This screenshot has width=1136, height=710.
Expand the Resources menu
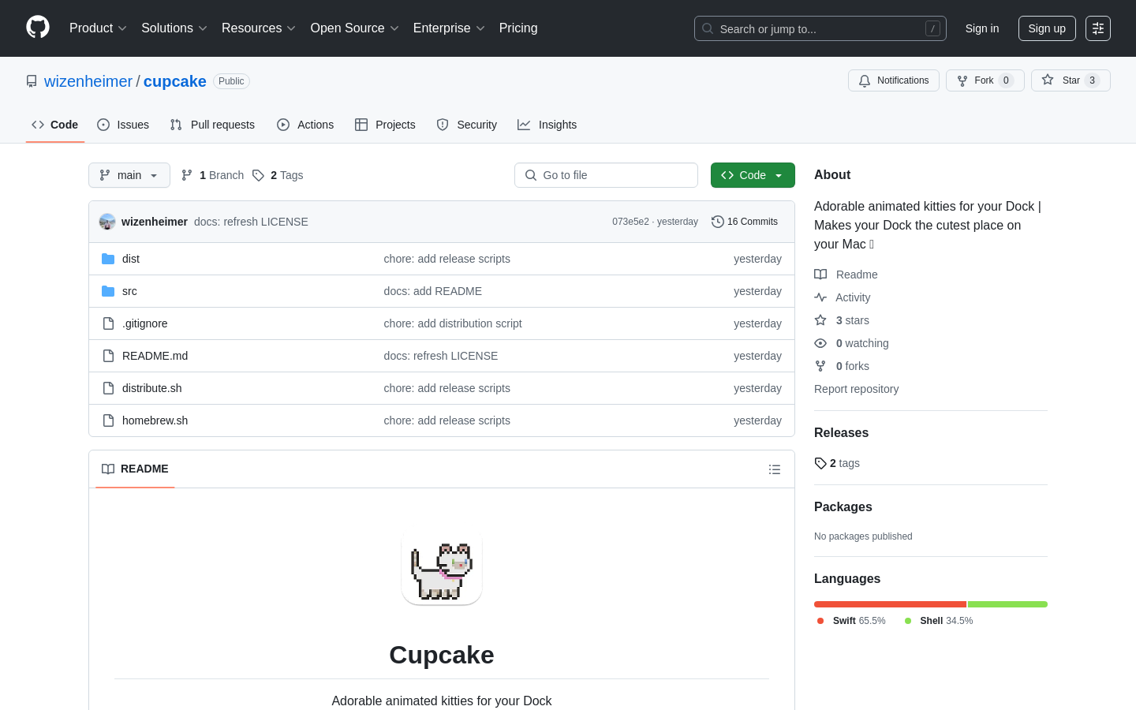(x=259, y=28)
